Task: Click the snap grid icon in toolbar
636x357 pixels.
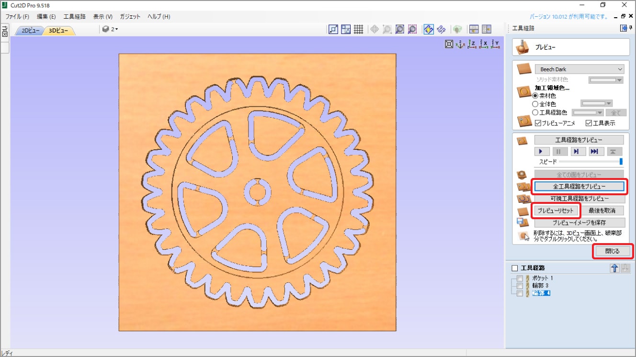Action: pos(358,30)
